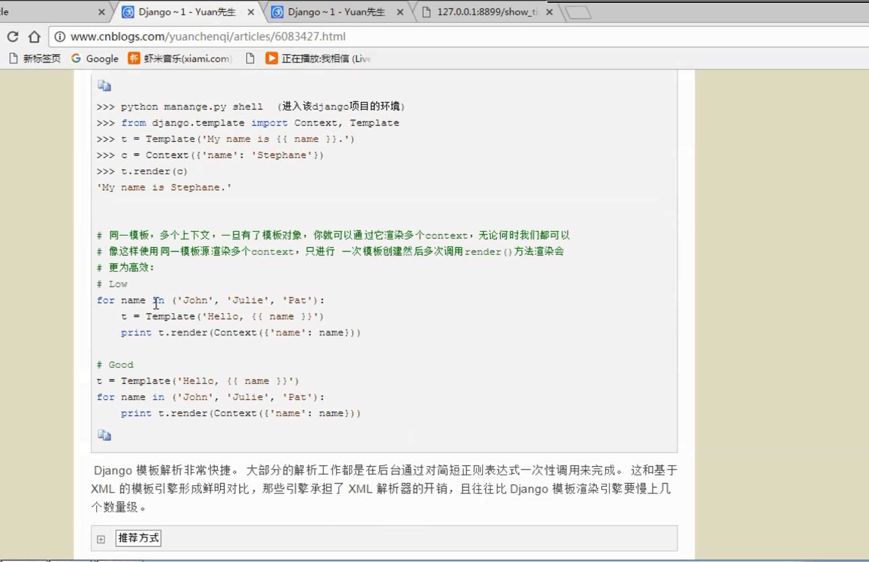869x562 pixels.
Task: Click the "c = Context({'name': 'Stephane'})" line
Action: pos(210,155)
